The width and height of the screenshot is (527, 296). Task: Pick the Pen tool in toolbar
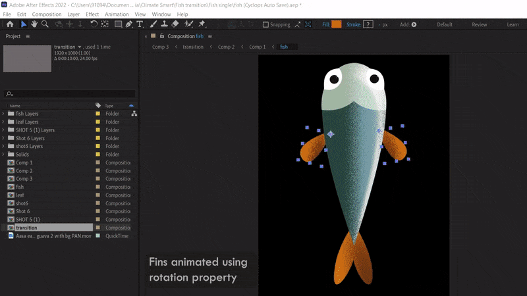tap(128, 24)
